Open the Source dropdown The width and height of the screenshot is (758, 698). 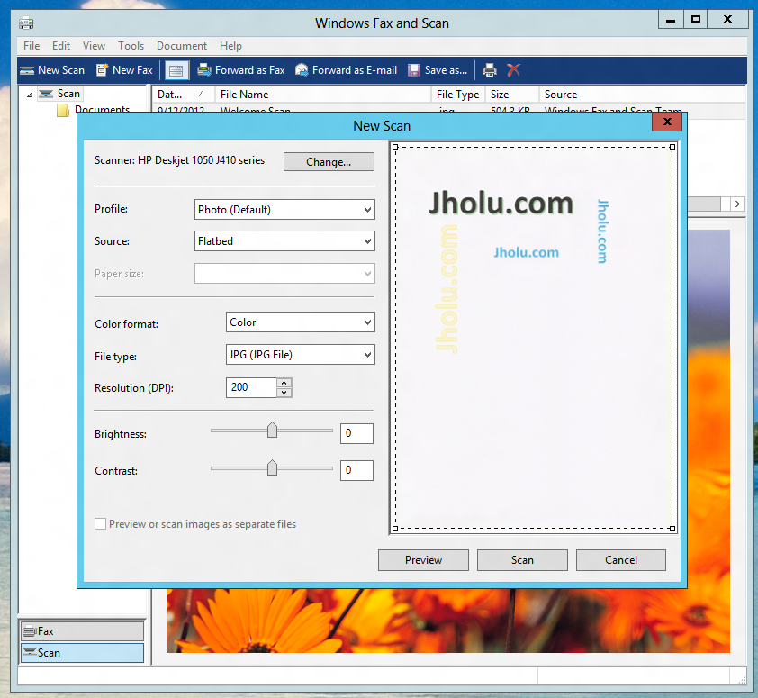[284, 240]
